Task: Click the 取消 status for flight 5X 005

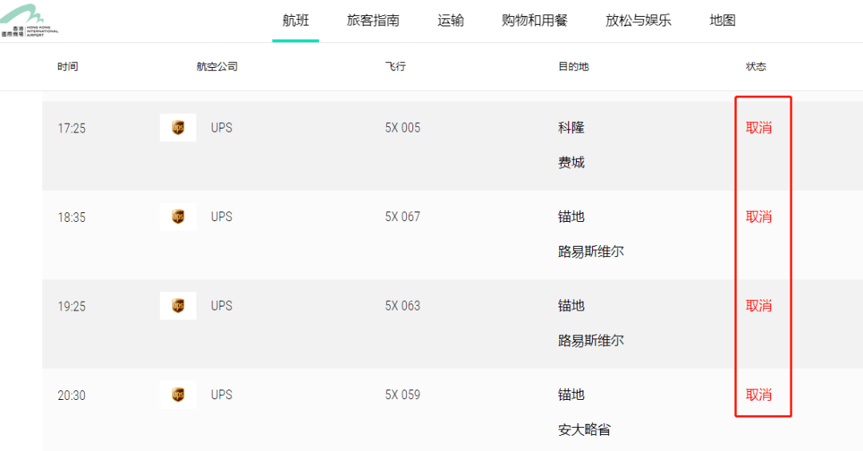Action: (x=758, y=128)
